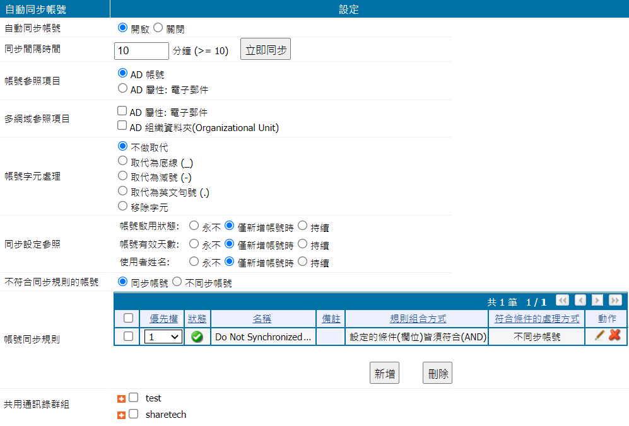Expand the test address book group
The image size is (629, 426).
tap(122, 399)
